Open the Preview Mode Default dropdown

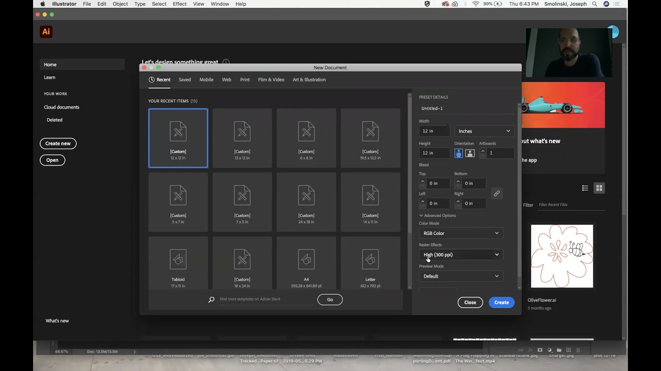[461, 276]
